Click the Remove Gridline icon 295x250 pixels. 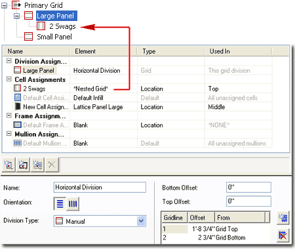[283, 236]
